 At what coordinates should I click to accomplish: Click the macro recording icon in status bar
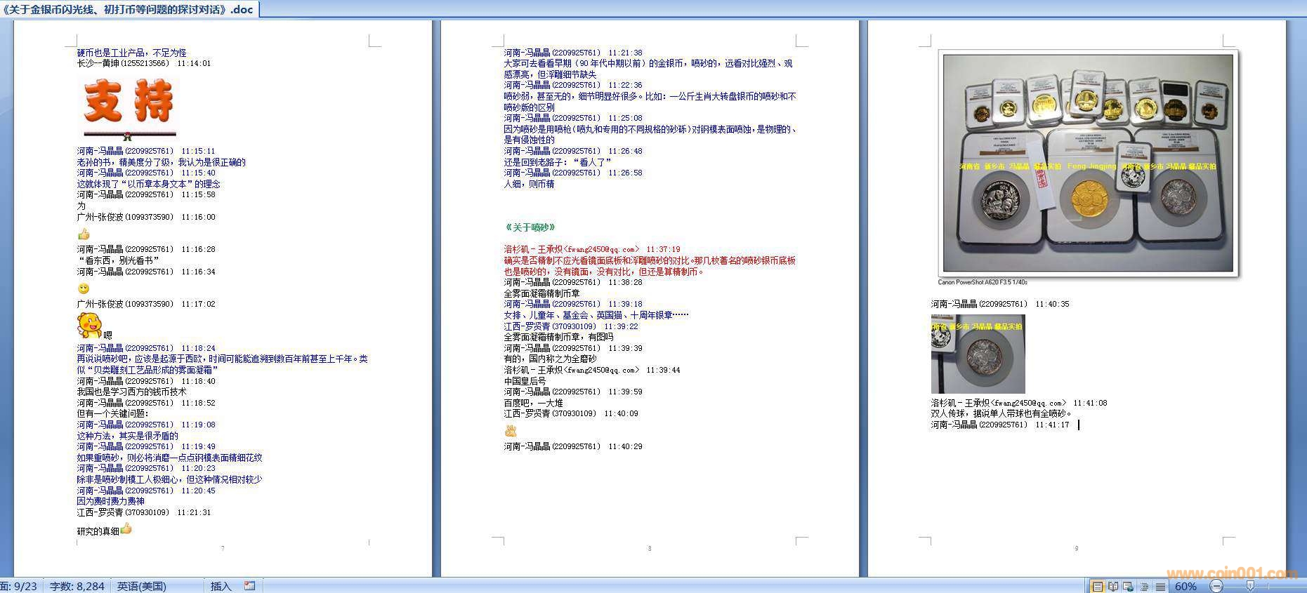tap(250, 586)
